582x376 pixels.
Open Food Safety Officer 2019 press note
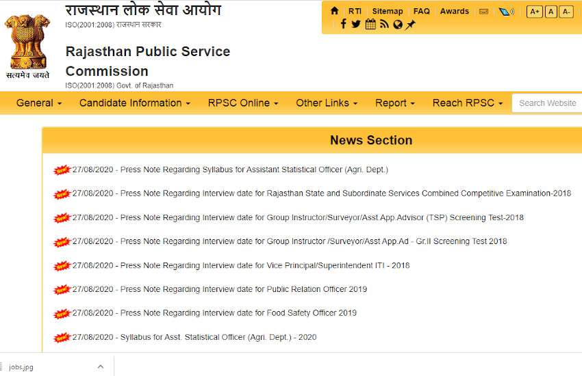coord(238,313)
